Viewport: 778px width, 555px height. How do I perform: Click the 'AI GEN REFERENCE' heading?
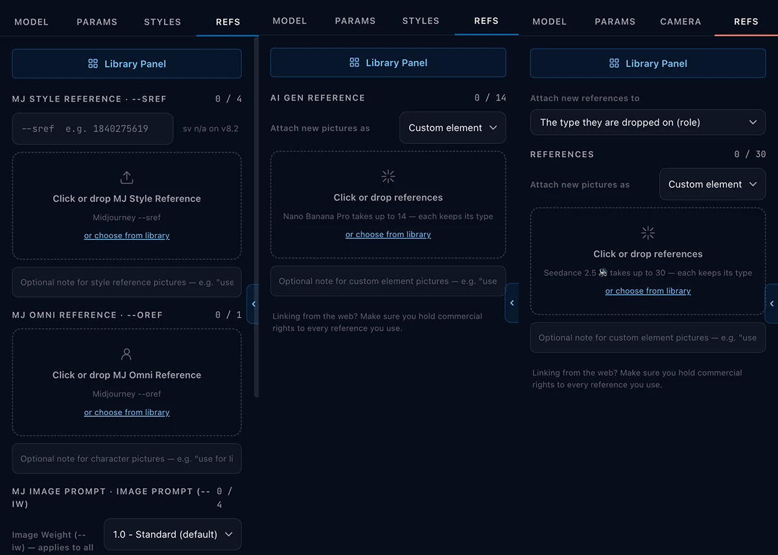pos(318,98)
